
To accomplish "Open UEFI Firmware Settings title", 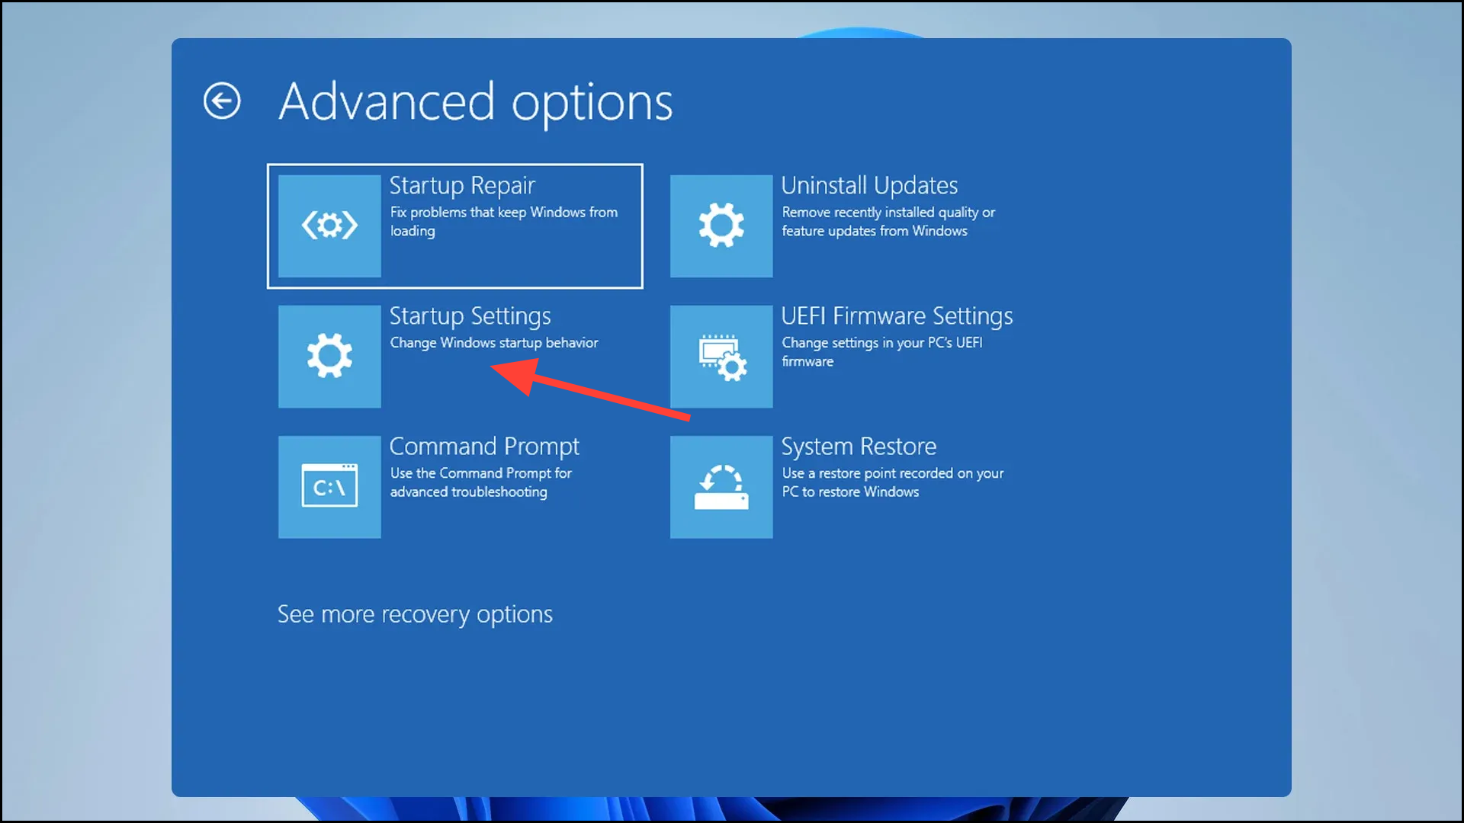I will pos(897,315).
